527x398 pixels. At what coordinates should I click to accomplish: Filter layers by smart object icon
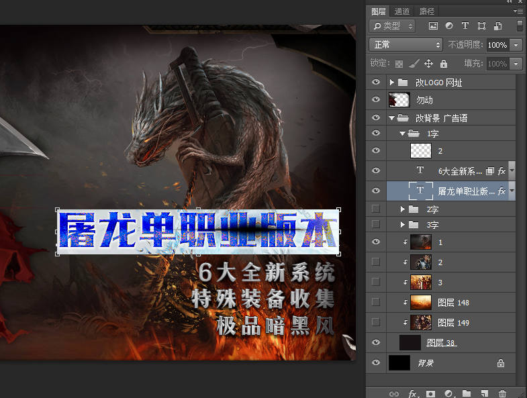pyautogui.click(x=497, y=26)
